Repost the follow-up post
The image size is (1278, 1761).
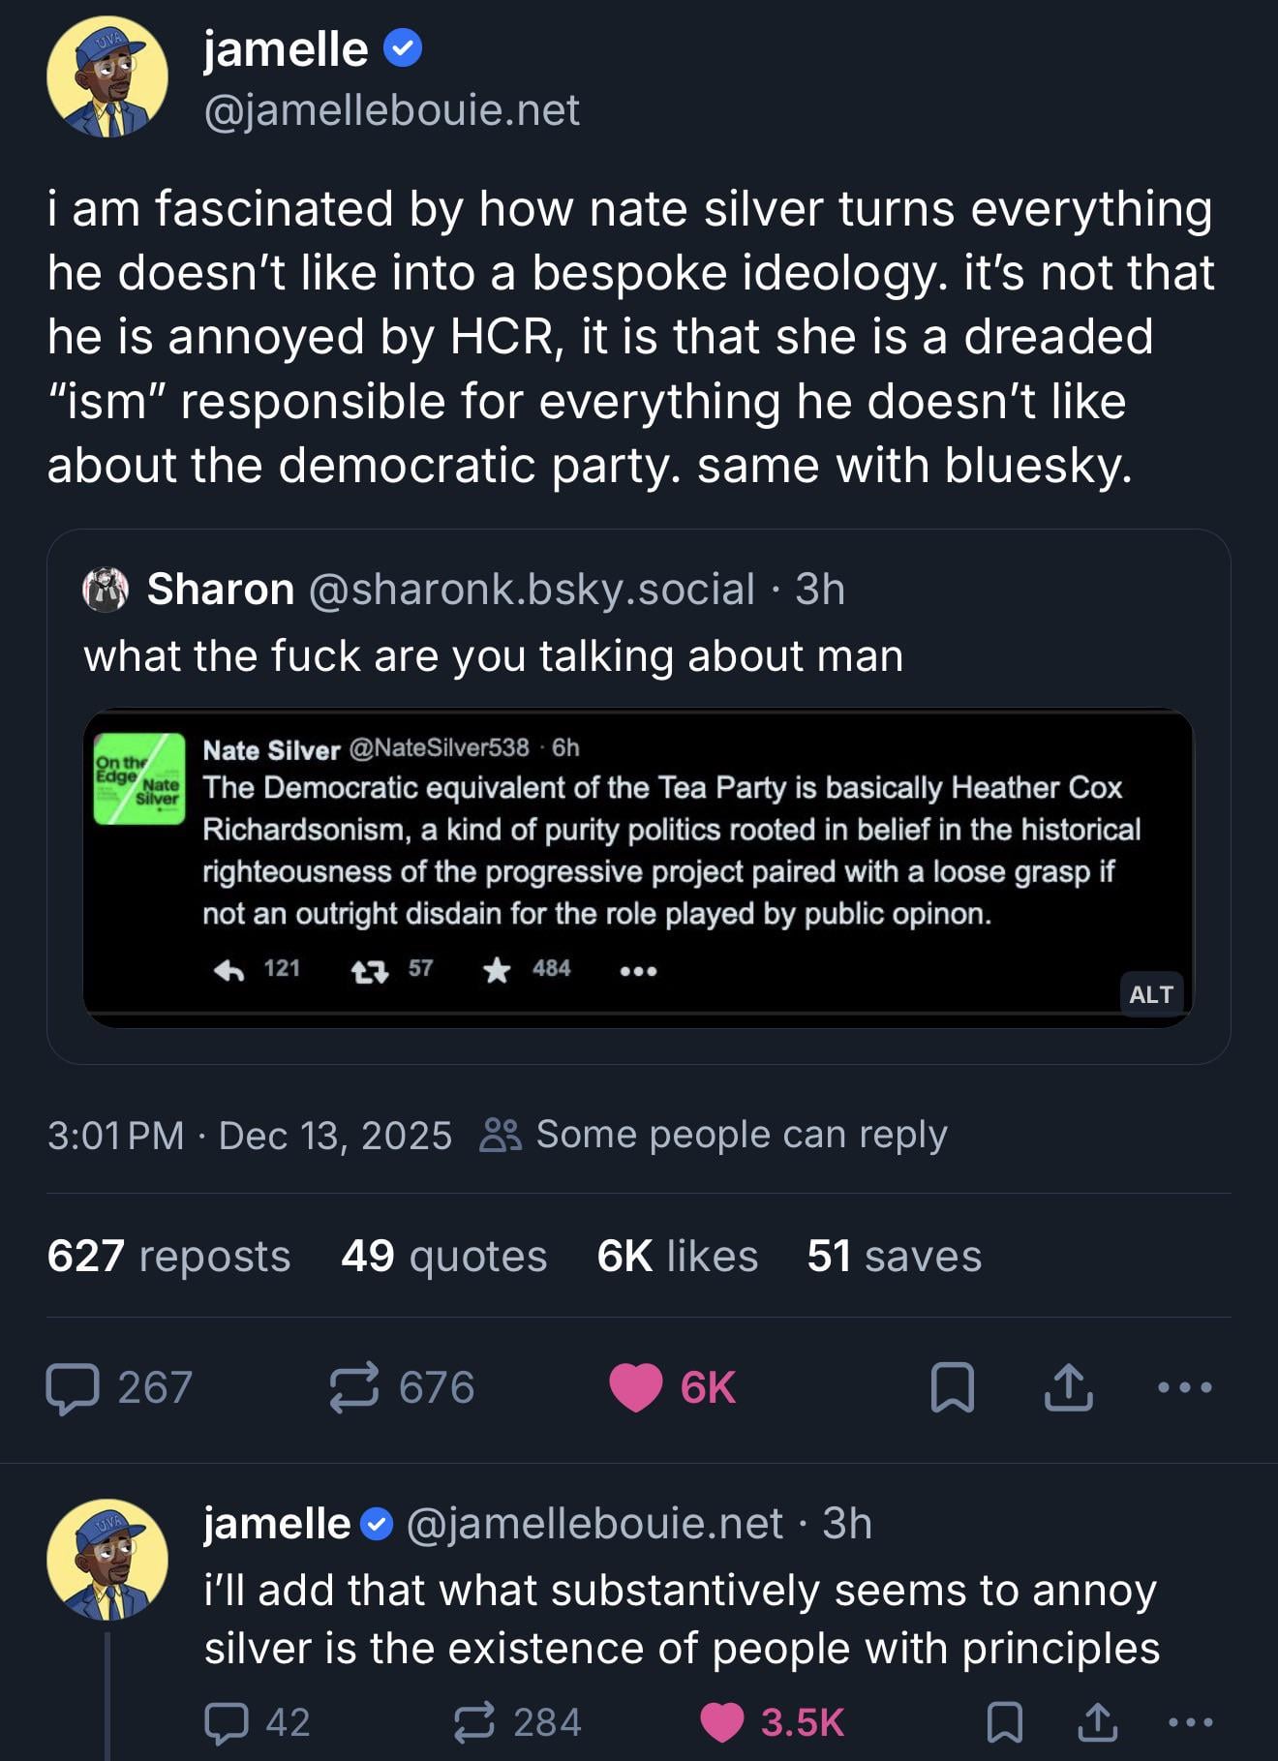click(474, 1723)
